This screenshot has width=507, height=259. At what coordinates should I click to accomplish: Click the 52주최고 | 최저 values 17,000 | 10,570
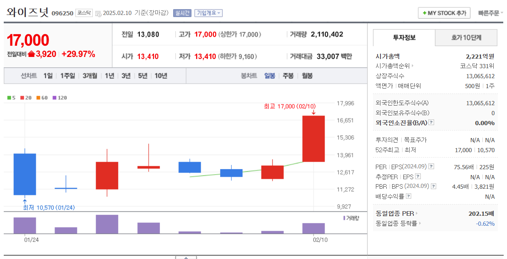point(475,150)
